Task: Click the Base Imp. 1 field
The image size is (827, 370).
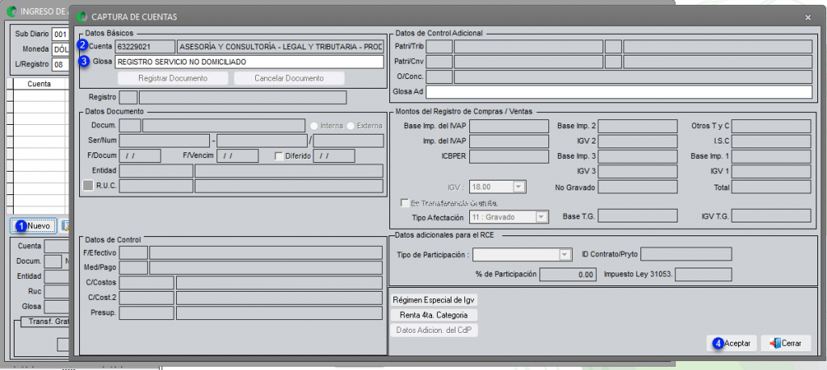Action: [771, 156]
